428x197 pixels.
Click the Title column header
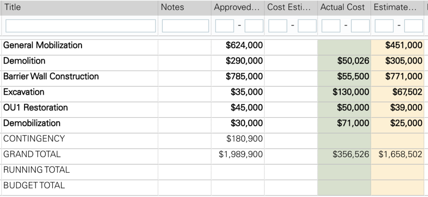coord(79,7)
